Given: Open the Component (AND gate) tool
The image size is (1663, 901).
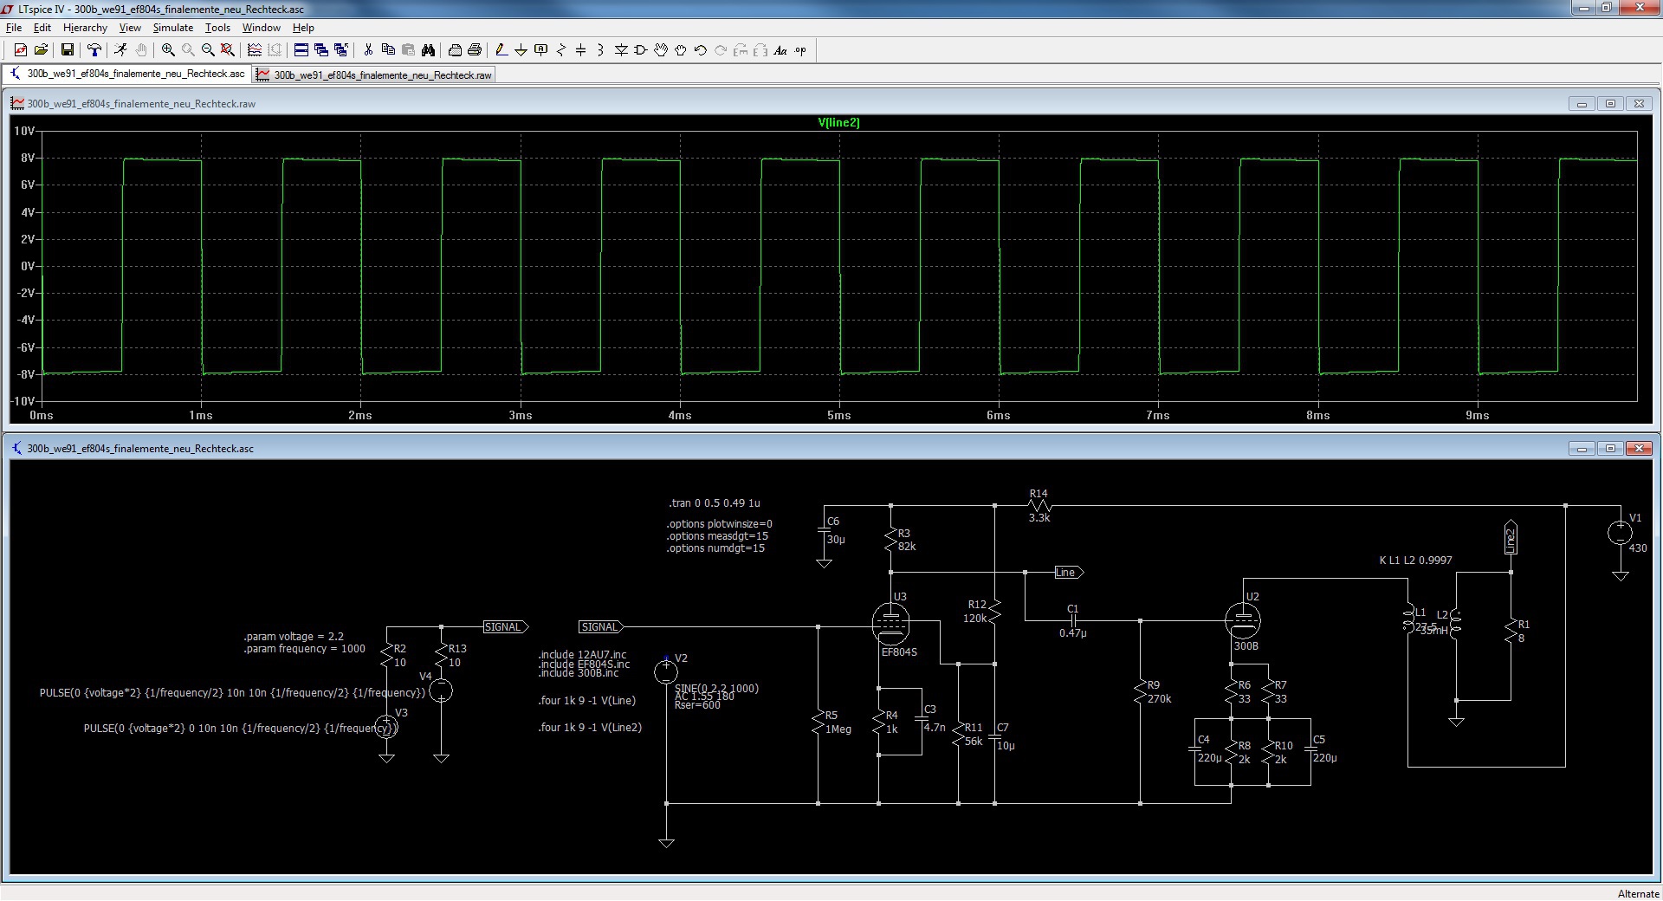Looking at the screenshot, I should coord(641,50).
